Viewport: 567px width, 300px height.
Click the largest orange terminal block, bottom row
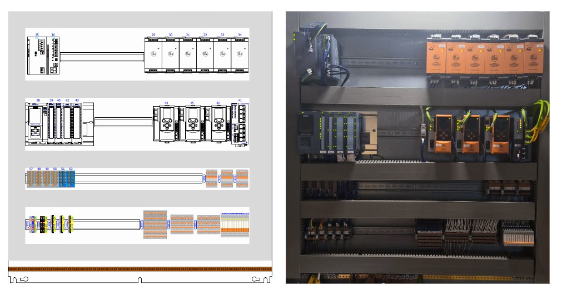155,224
